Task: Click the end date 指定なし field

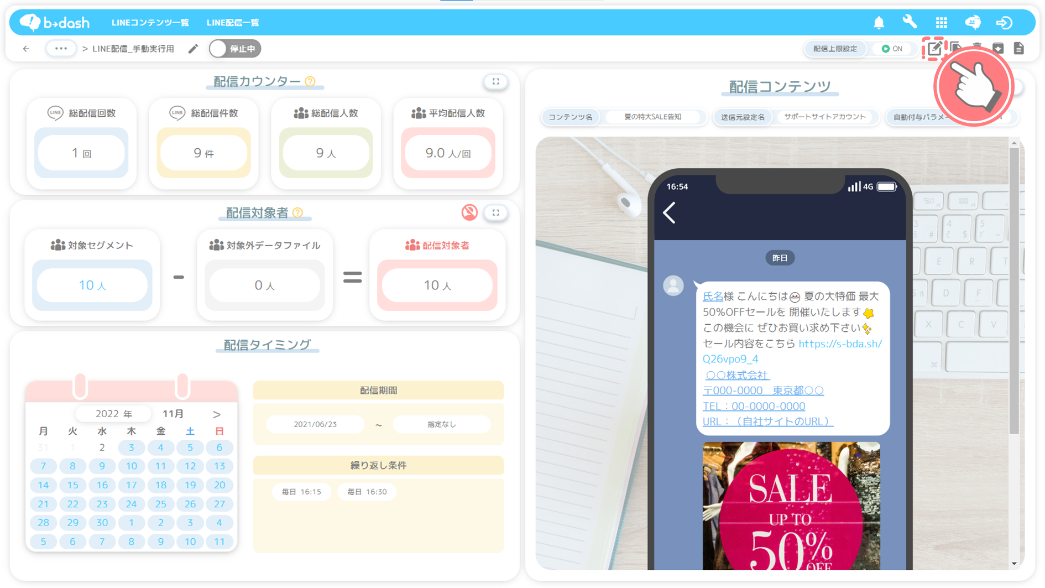Action: pyautogui.click(x=441, y=424)
